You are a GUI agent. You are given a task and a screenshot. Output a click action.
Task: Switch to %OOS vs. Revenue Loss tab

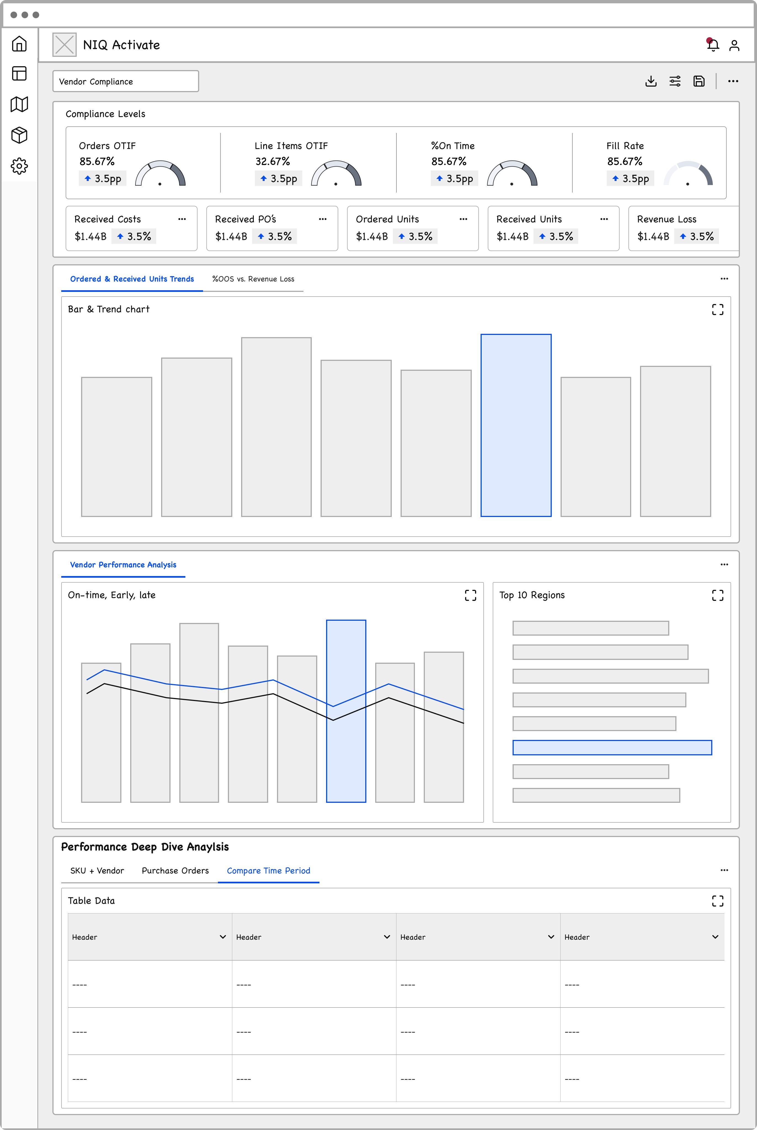(253, 279)
